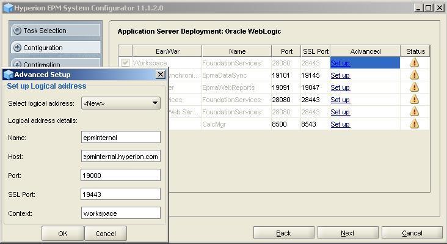
Task: Maximize the Hyperion Configurator window
Action: pyautogui.click(x=429, y=8)
